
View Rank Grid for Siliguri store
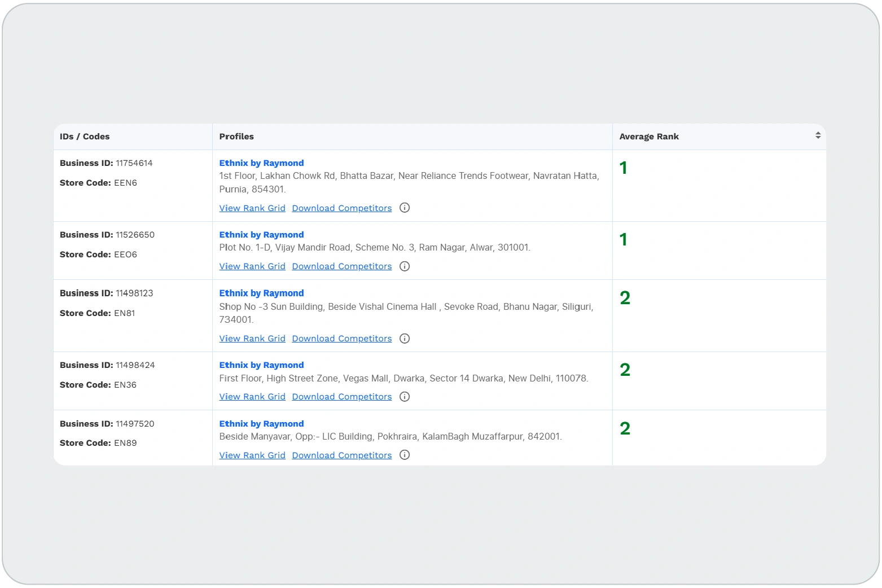pyautogui.click(x=252, y=339)
